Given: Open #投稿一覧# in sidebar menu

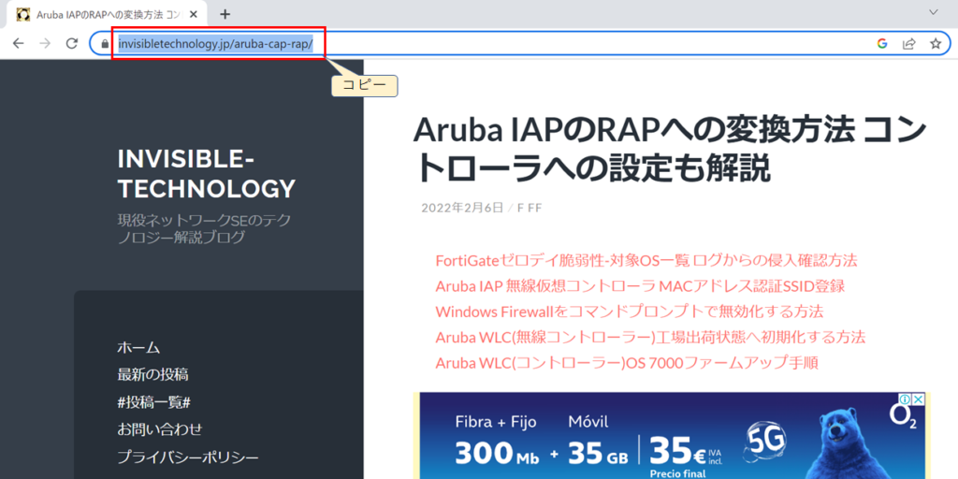Looking at the screenshot, I should [x=154, y=402].
